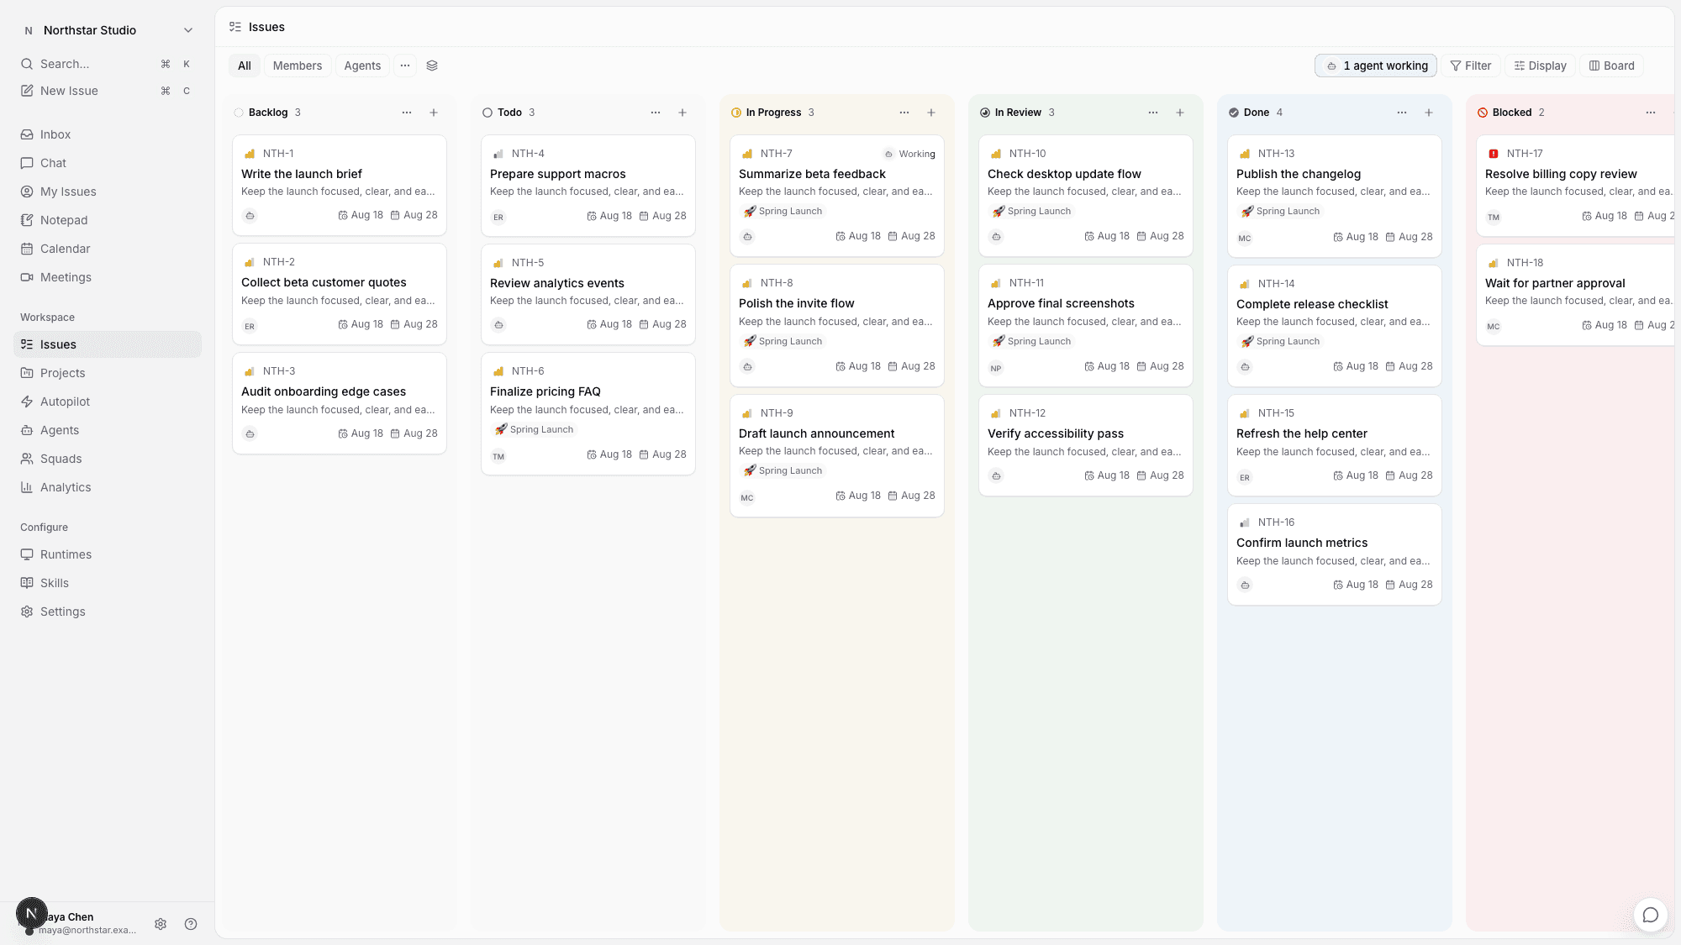This screenshot has width=1681, height=945.
Task: Select the All tab
Action: (x=245, y=66)
